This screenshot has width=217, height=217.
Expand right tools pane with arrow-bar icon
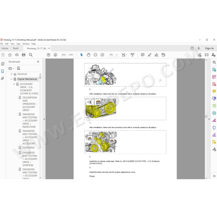[215, 176]
